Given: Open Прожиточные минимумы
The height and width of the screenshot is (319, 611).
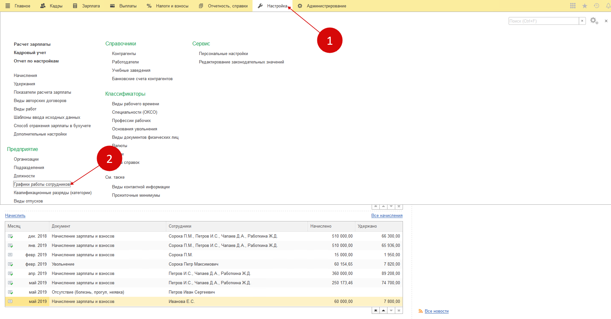Looking at the screenshot, I should click(136, 195).
